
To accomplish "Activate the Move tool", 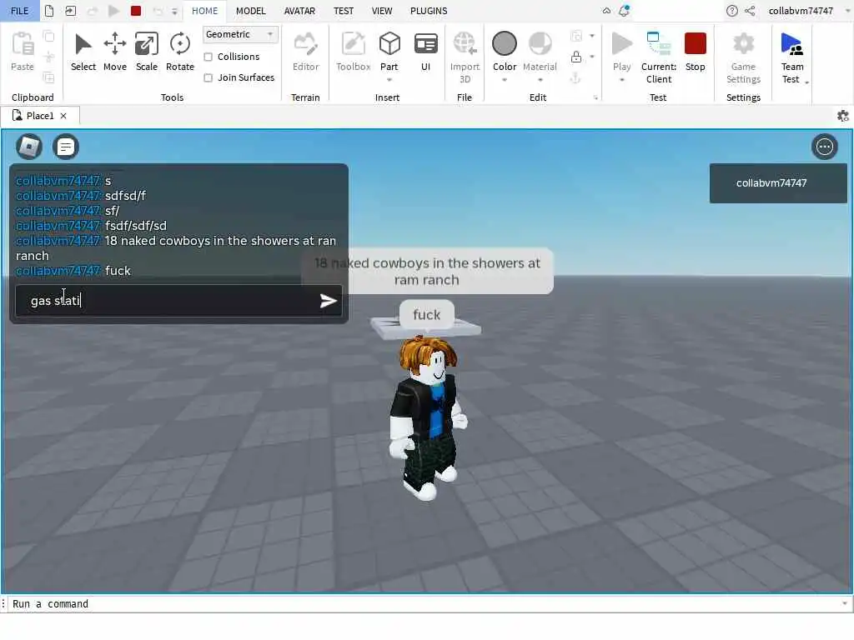I will click(115, 52).
